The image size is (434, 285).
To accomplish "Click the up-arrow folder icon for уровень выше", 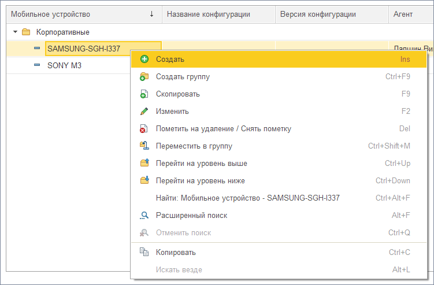I will point(144,163).
